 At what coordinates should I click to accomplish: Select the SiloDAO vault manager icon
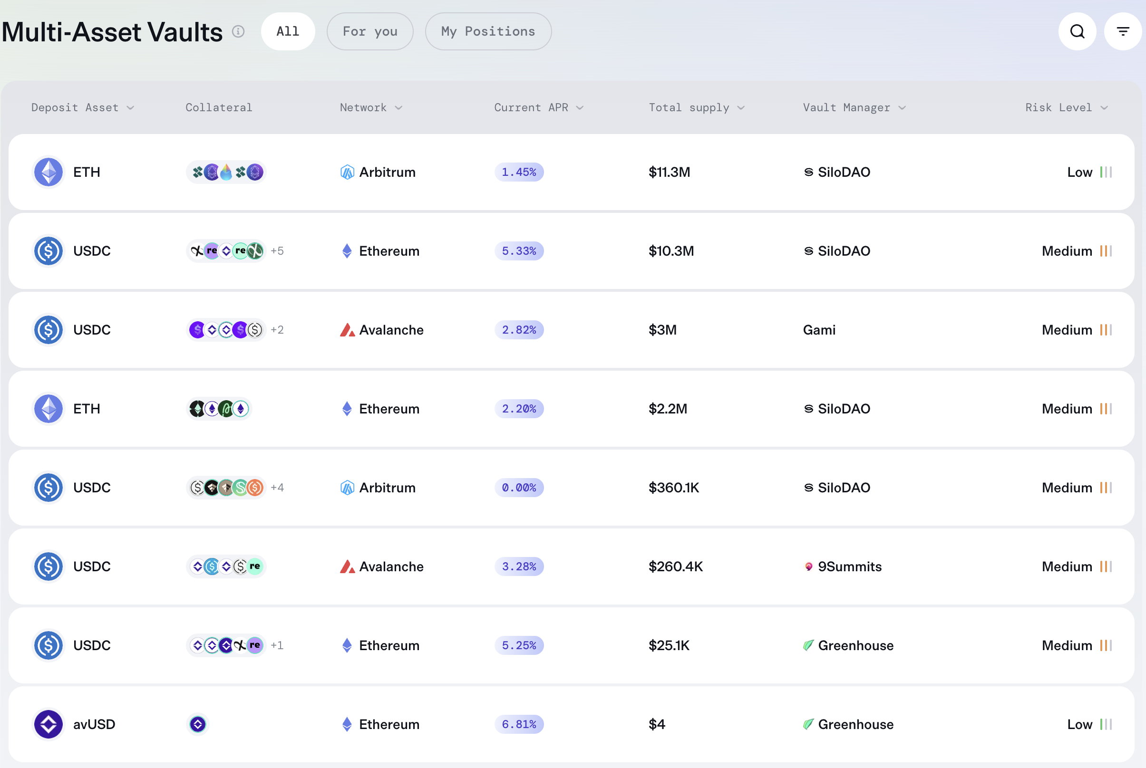809,172
